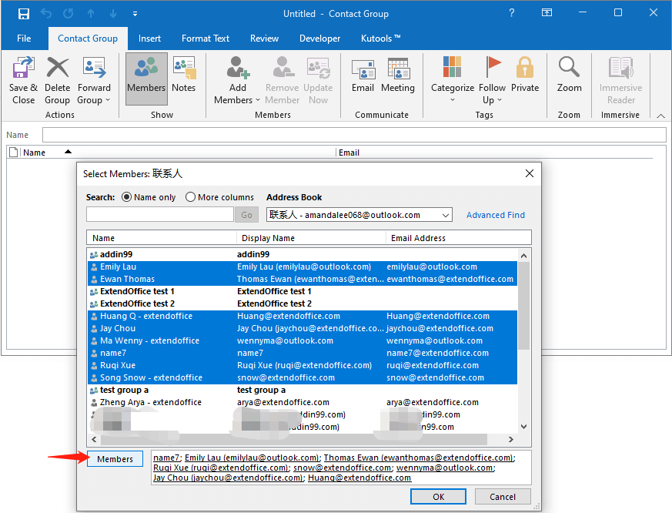Click Save & Close icon
The image size is (672, 513).
coord(23,69)
